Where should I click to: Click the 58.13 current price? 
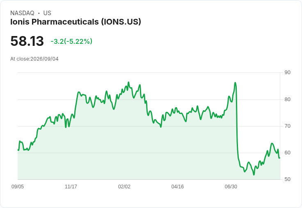(x=27, y=41)
